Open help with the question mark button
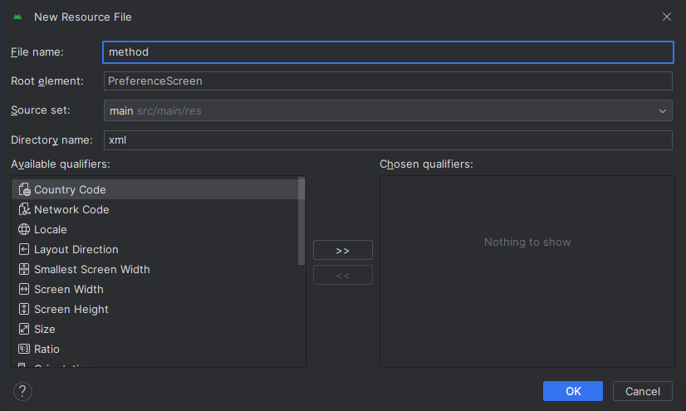686x411 pixels. click(22, 391)
